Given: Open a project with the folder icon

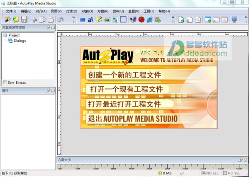Looking at the screenshot, I should coord(16,19).
